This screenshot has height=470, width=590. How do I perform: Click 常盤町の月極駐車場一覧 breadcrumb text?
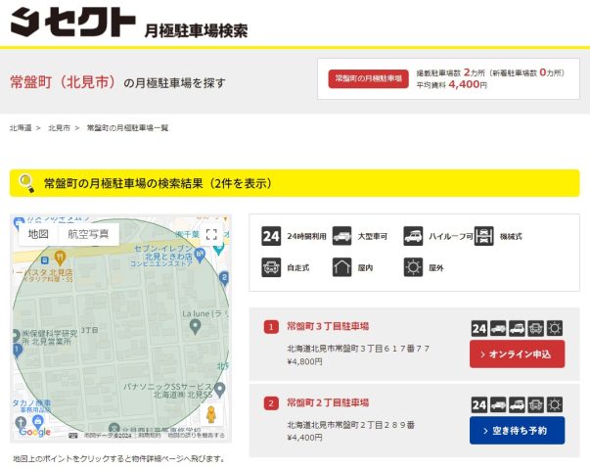[127, 128]
